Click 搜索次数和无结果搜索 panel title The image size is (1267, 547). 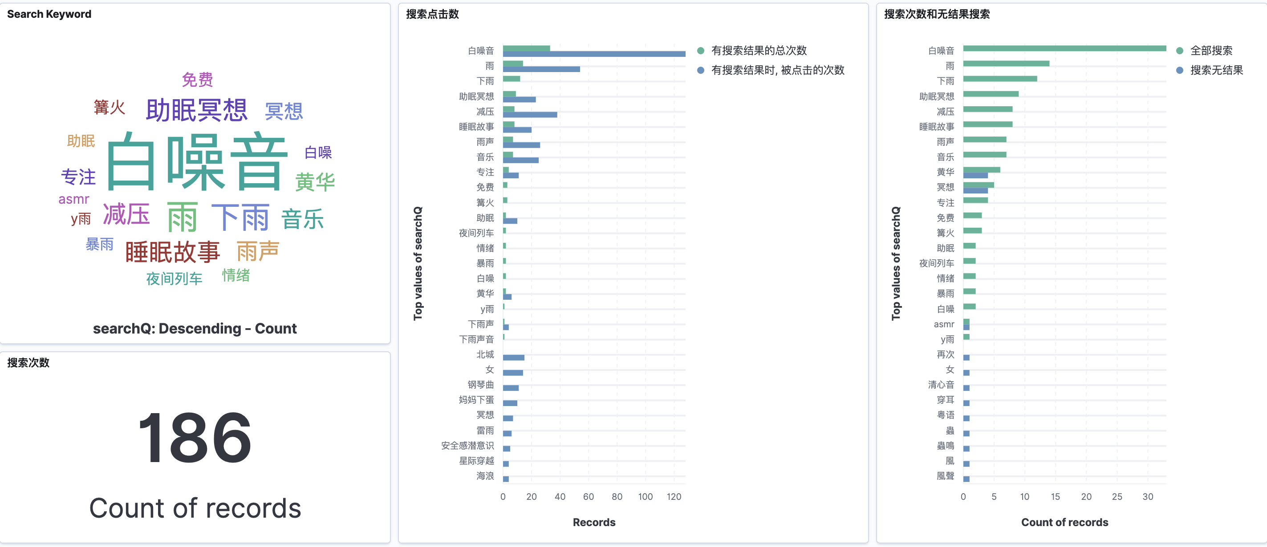[x=937, y=14]
